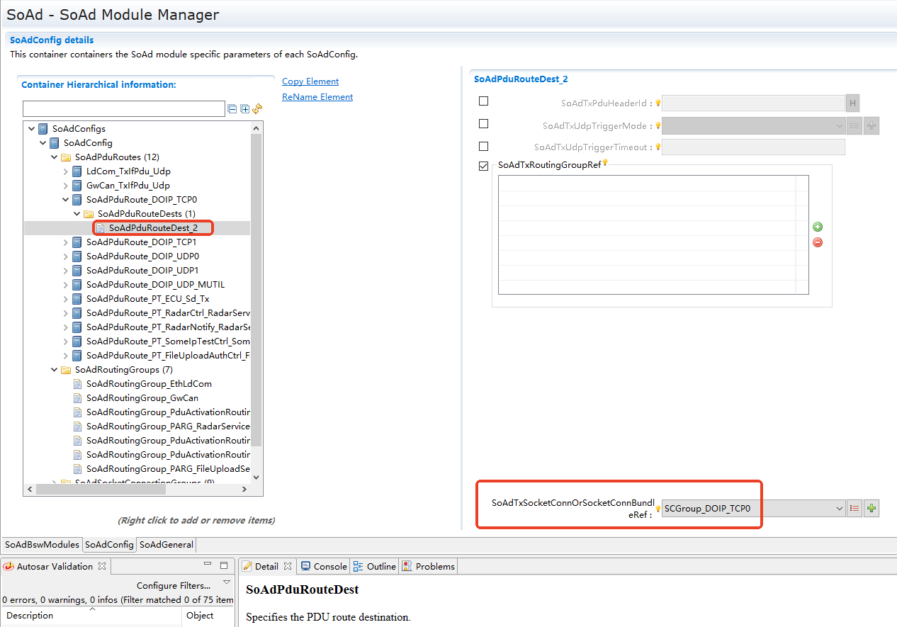Click the Copy Element link
Image resolution: width=897 pixels, height=627 pixels.
(310, 81)
